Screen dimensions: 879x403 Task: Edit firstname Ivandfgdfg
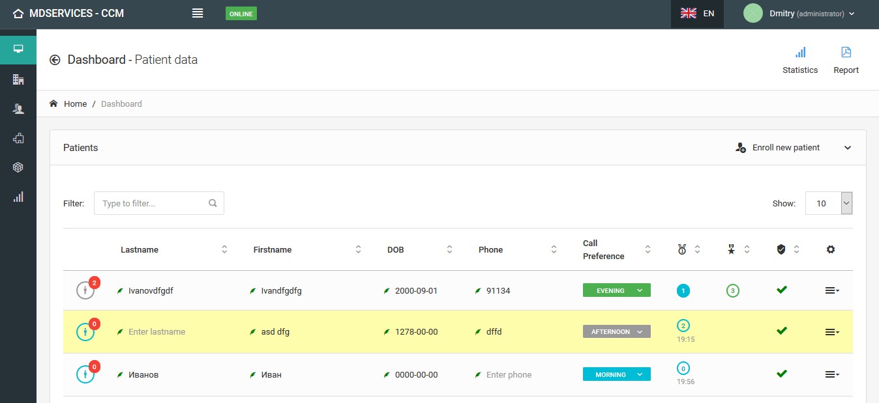coord(281,291)
